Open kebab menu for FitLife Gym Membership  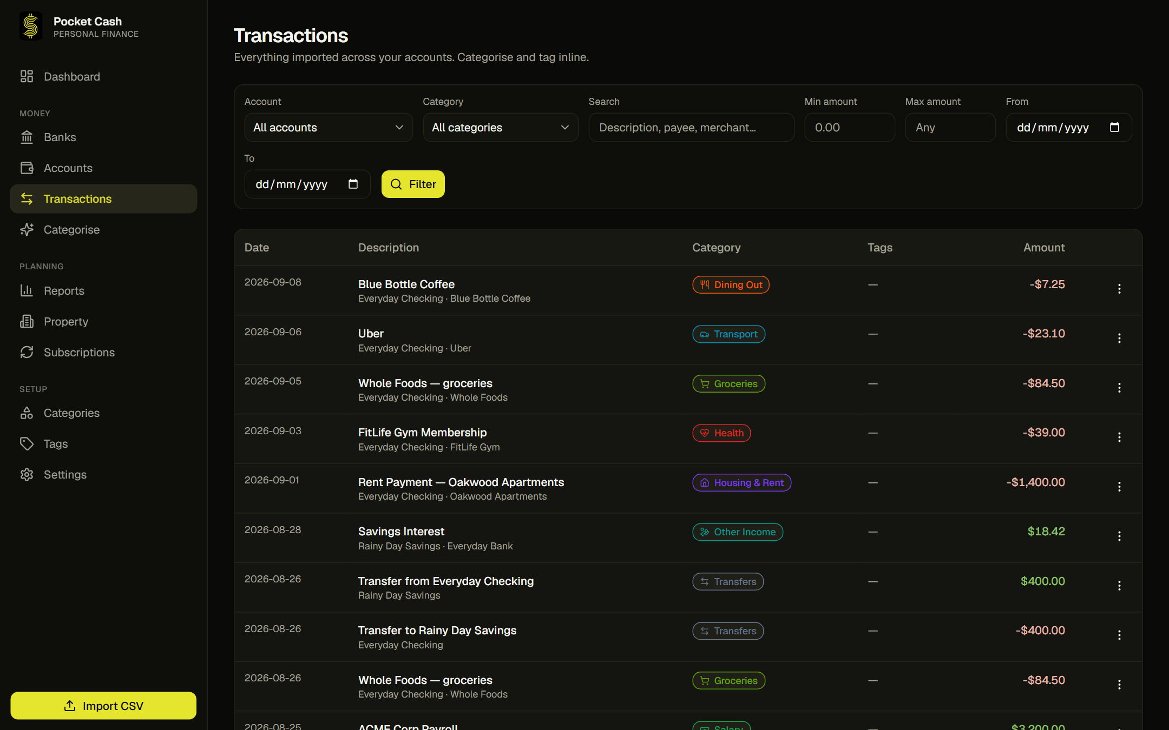click(x=1119, y=437)
